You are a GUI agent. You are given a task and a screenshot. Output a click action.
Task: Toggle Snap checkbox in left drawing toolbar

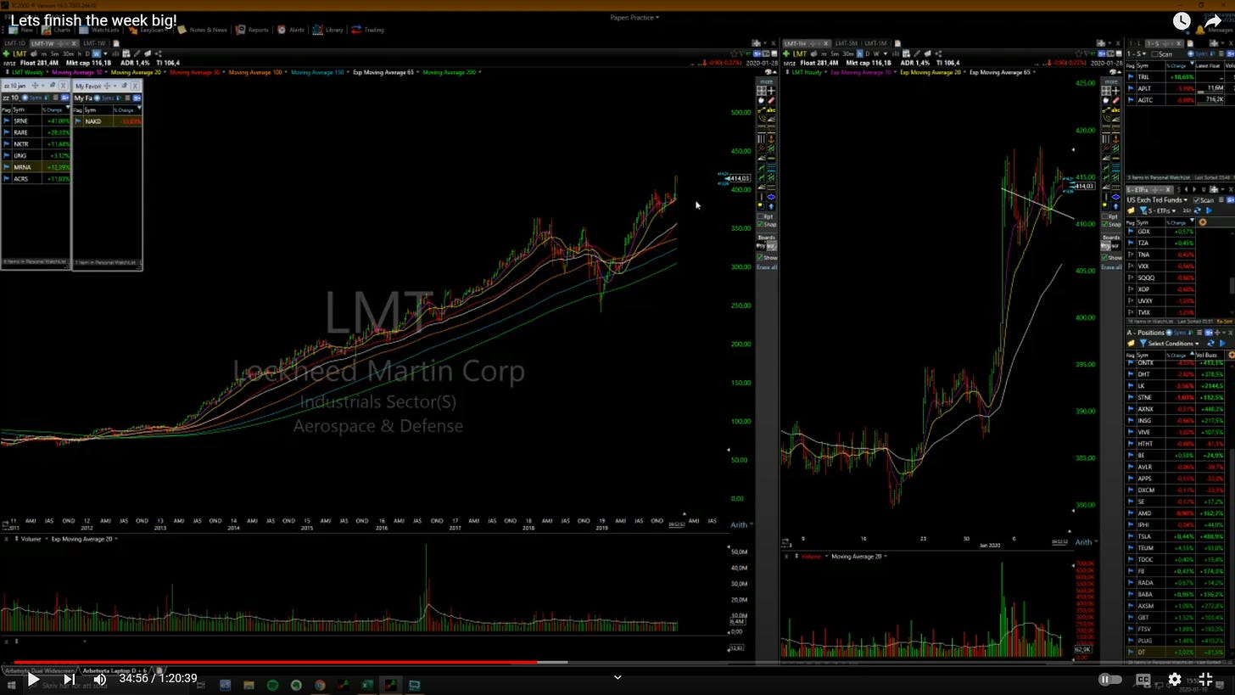[760, 224]
